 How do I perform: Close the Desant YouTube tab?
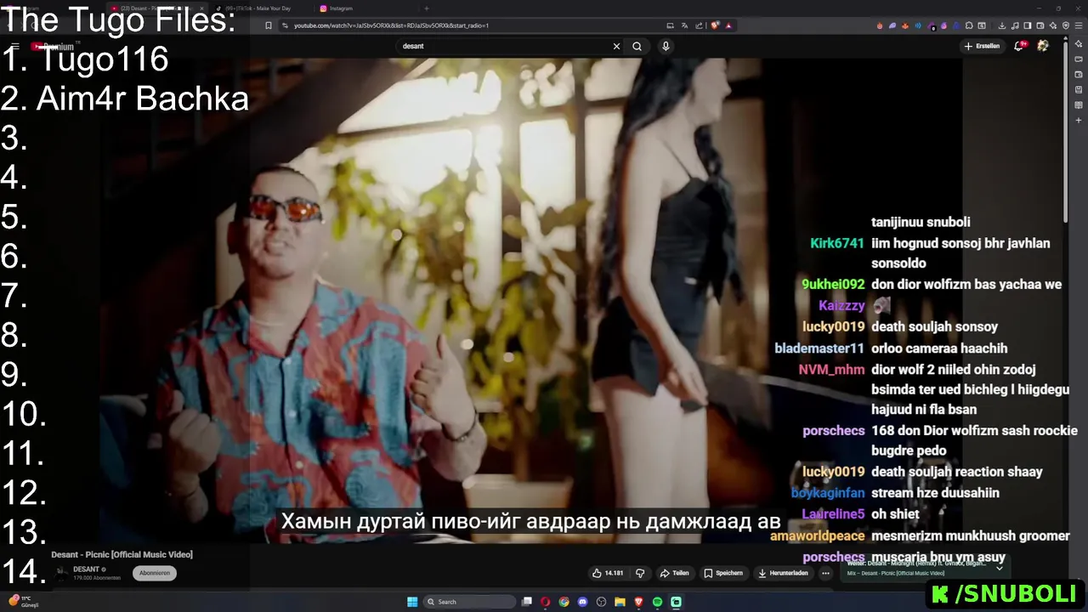point(201,8)
